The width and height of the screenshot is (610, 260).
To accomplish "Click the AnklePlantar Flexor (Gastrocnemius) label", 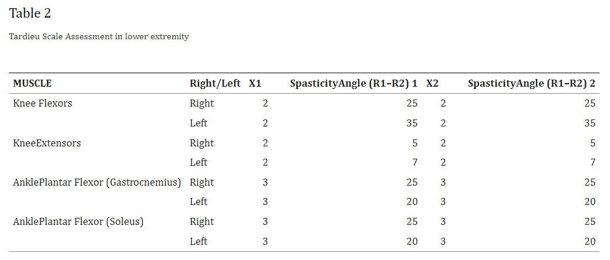I will click(97, 182).
